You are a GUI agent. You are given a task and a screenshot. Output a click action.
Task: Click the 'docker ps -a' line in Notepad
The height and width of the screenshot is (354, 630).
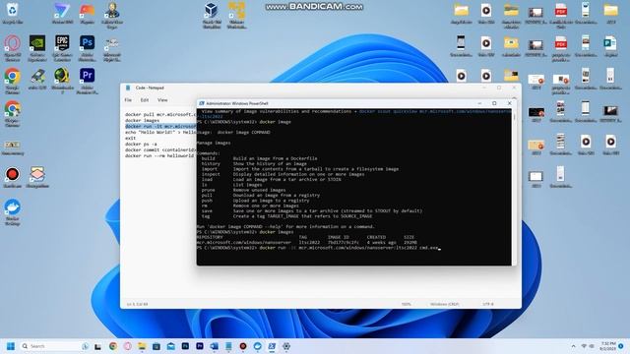(x=141, y=144)
